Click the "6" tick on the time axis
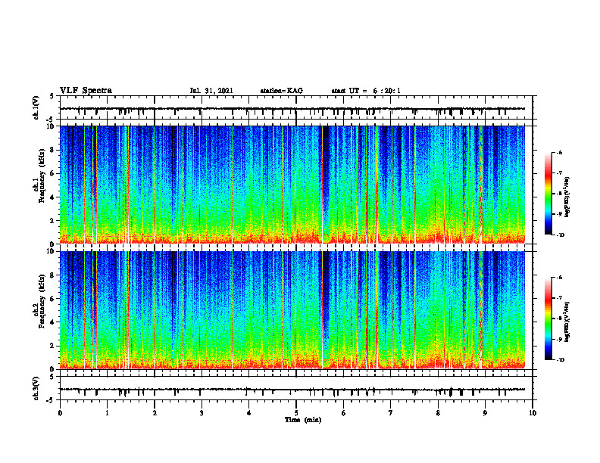Screen dimensions: 600x463 point(344,413)
